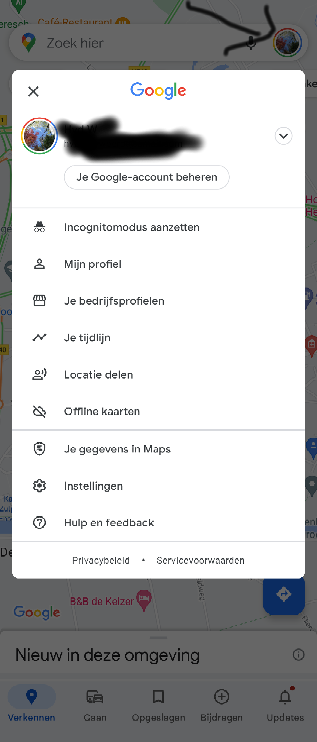
Task: Expand the account switcher chevron
Action: pos(283,136)
